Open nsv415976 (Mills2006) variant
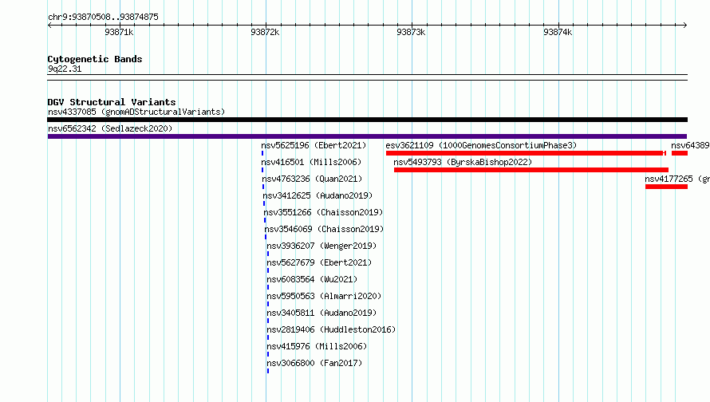The width and height of the screenshot is (710, 402). click(317, 346)
